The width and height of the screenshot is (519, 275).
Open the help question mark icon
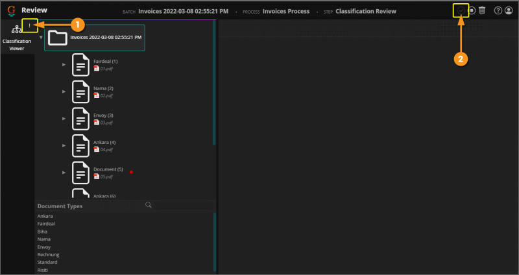[498, 11]
